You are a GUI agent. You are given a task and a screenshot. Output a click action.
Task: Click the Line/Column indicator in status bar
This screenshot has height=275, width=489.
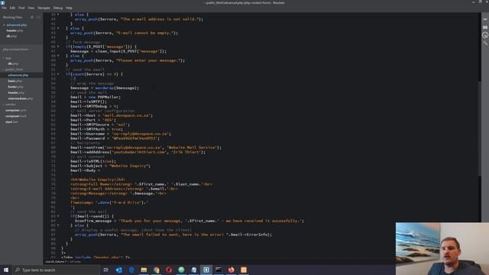[x=56, y=261]
